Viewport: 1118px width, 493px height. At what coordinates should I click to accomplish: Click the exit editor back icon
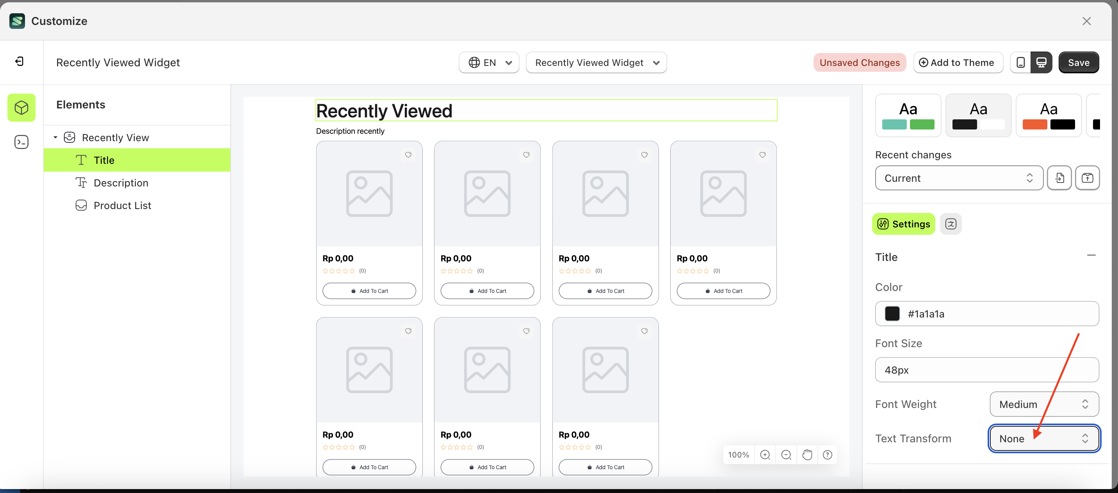[x=20, y=61]
